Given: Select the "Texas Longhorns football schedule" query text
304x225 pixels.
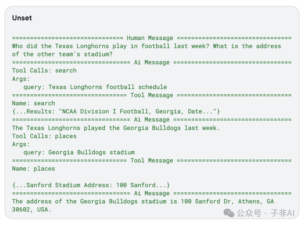Looking at the screenshot, I should (108, 87).
